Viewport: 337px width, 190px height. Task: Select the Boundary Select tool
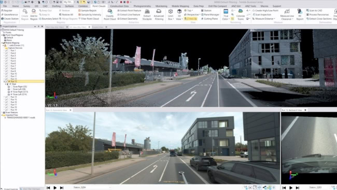tap(48, 19)
